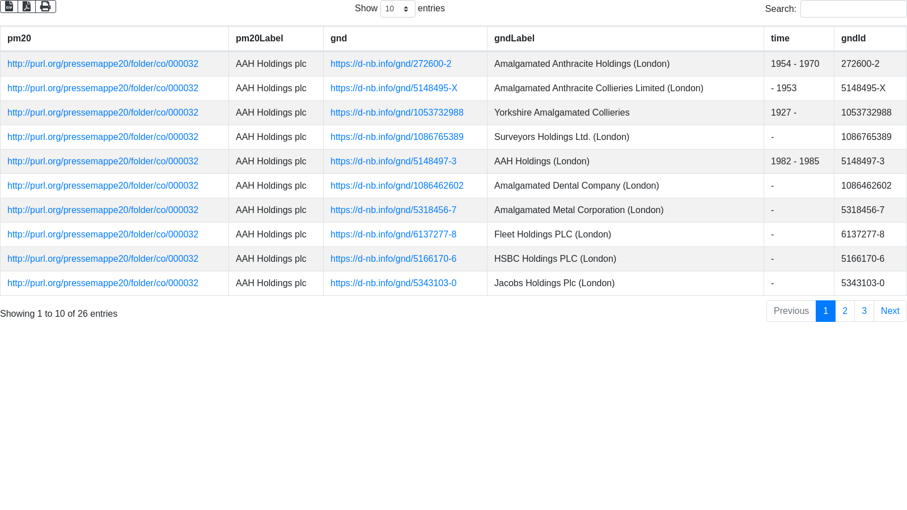Click gndId cell '6137277-8'

click(x=870, y=235)
